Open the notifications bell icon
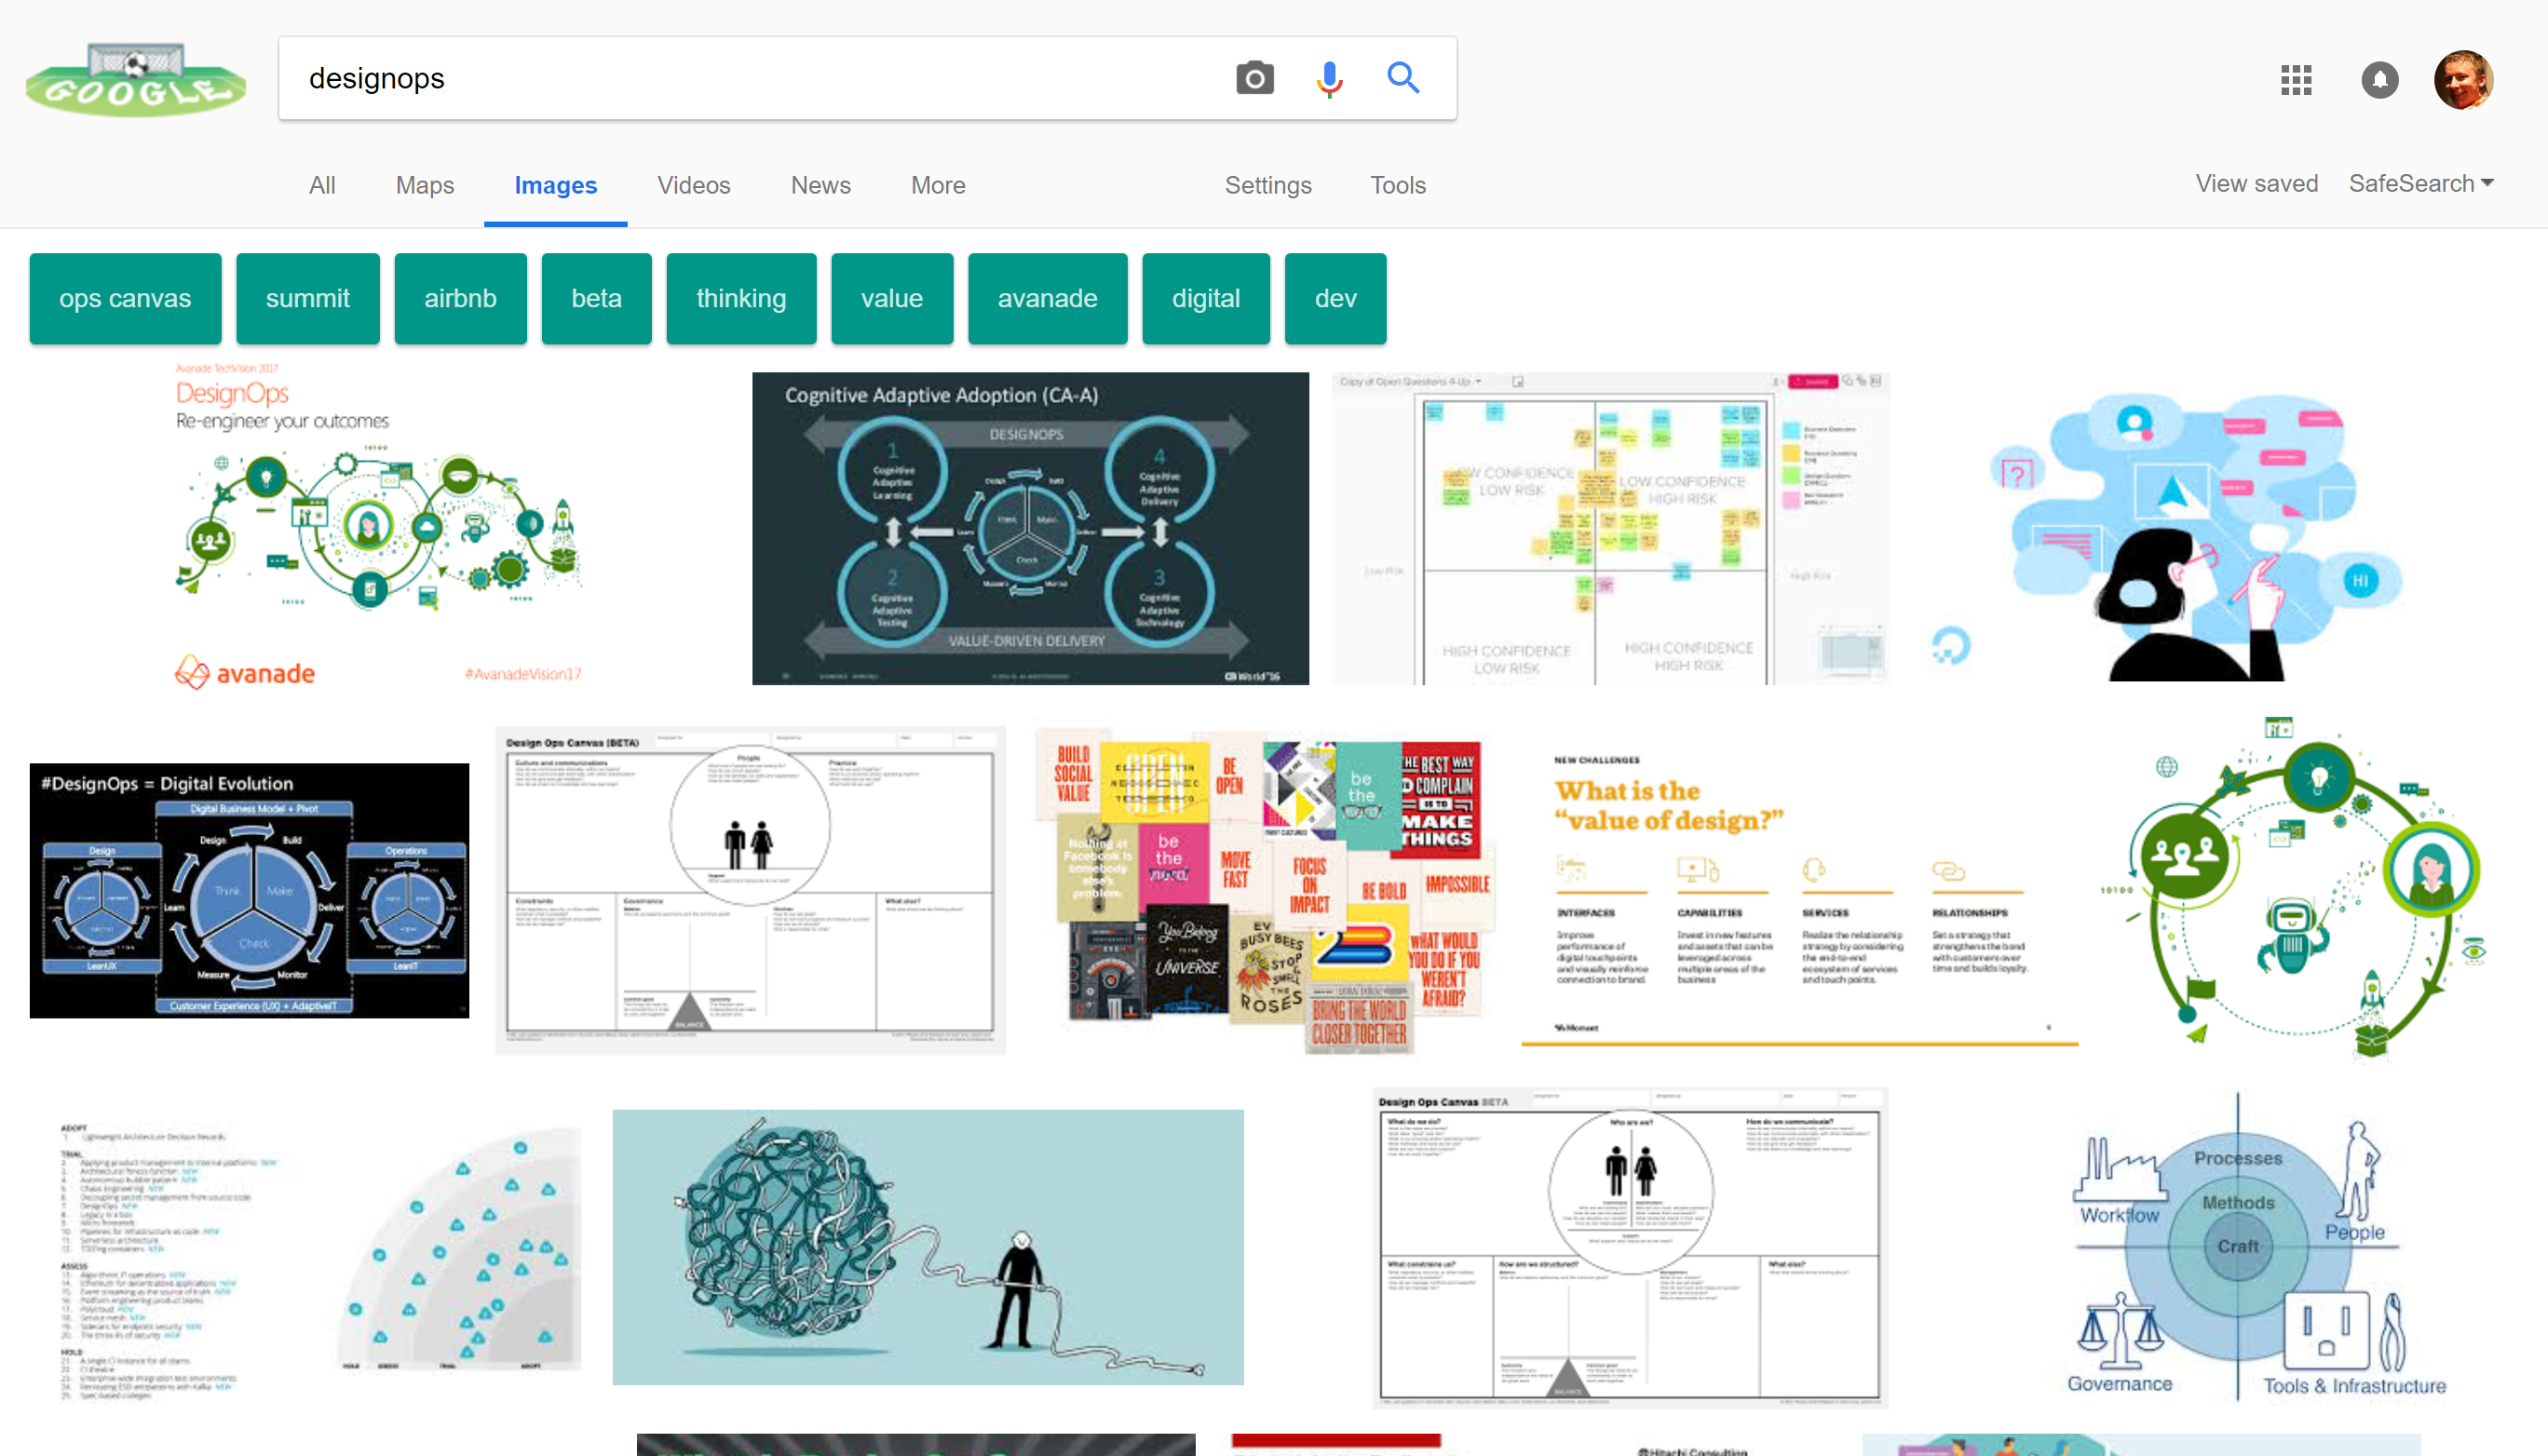 tap(2380, 80)
